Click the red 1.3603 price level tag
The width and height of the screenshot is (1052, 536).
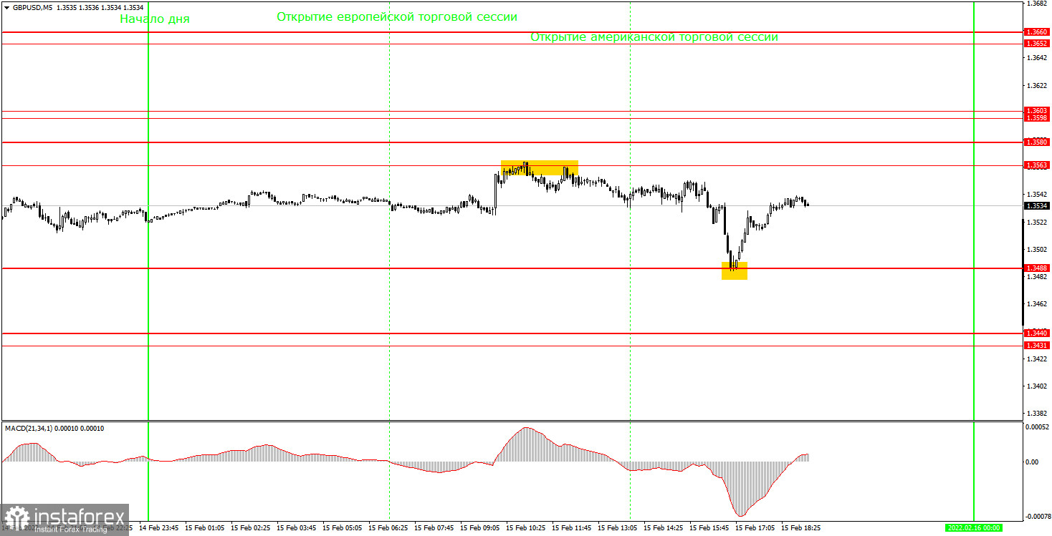point(1037,111)
